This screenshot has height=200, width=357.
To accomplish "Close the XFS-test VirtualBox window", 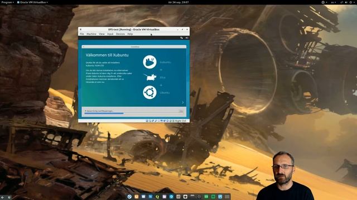I will coord(187,29).
